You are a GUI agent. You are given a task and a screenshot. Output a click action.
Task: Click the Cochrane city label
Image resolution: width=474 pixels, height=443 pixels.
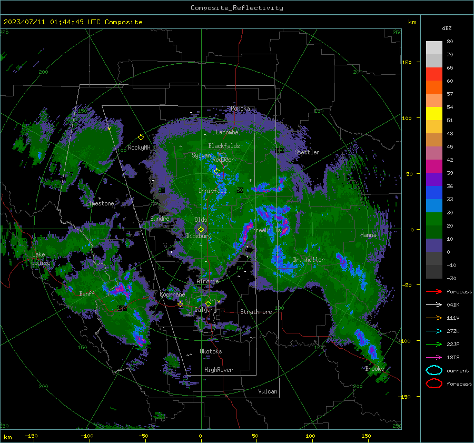(172, 294)
